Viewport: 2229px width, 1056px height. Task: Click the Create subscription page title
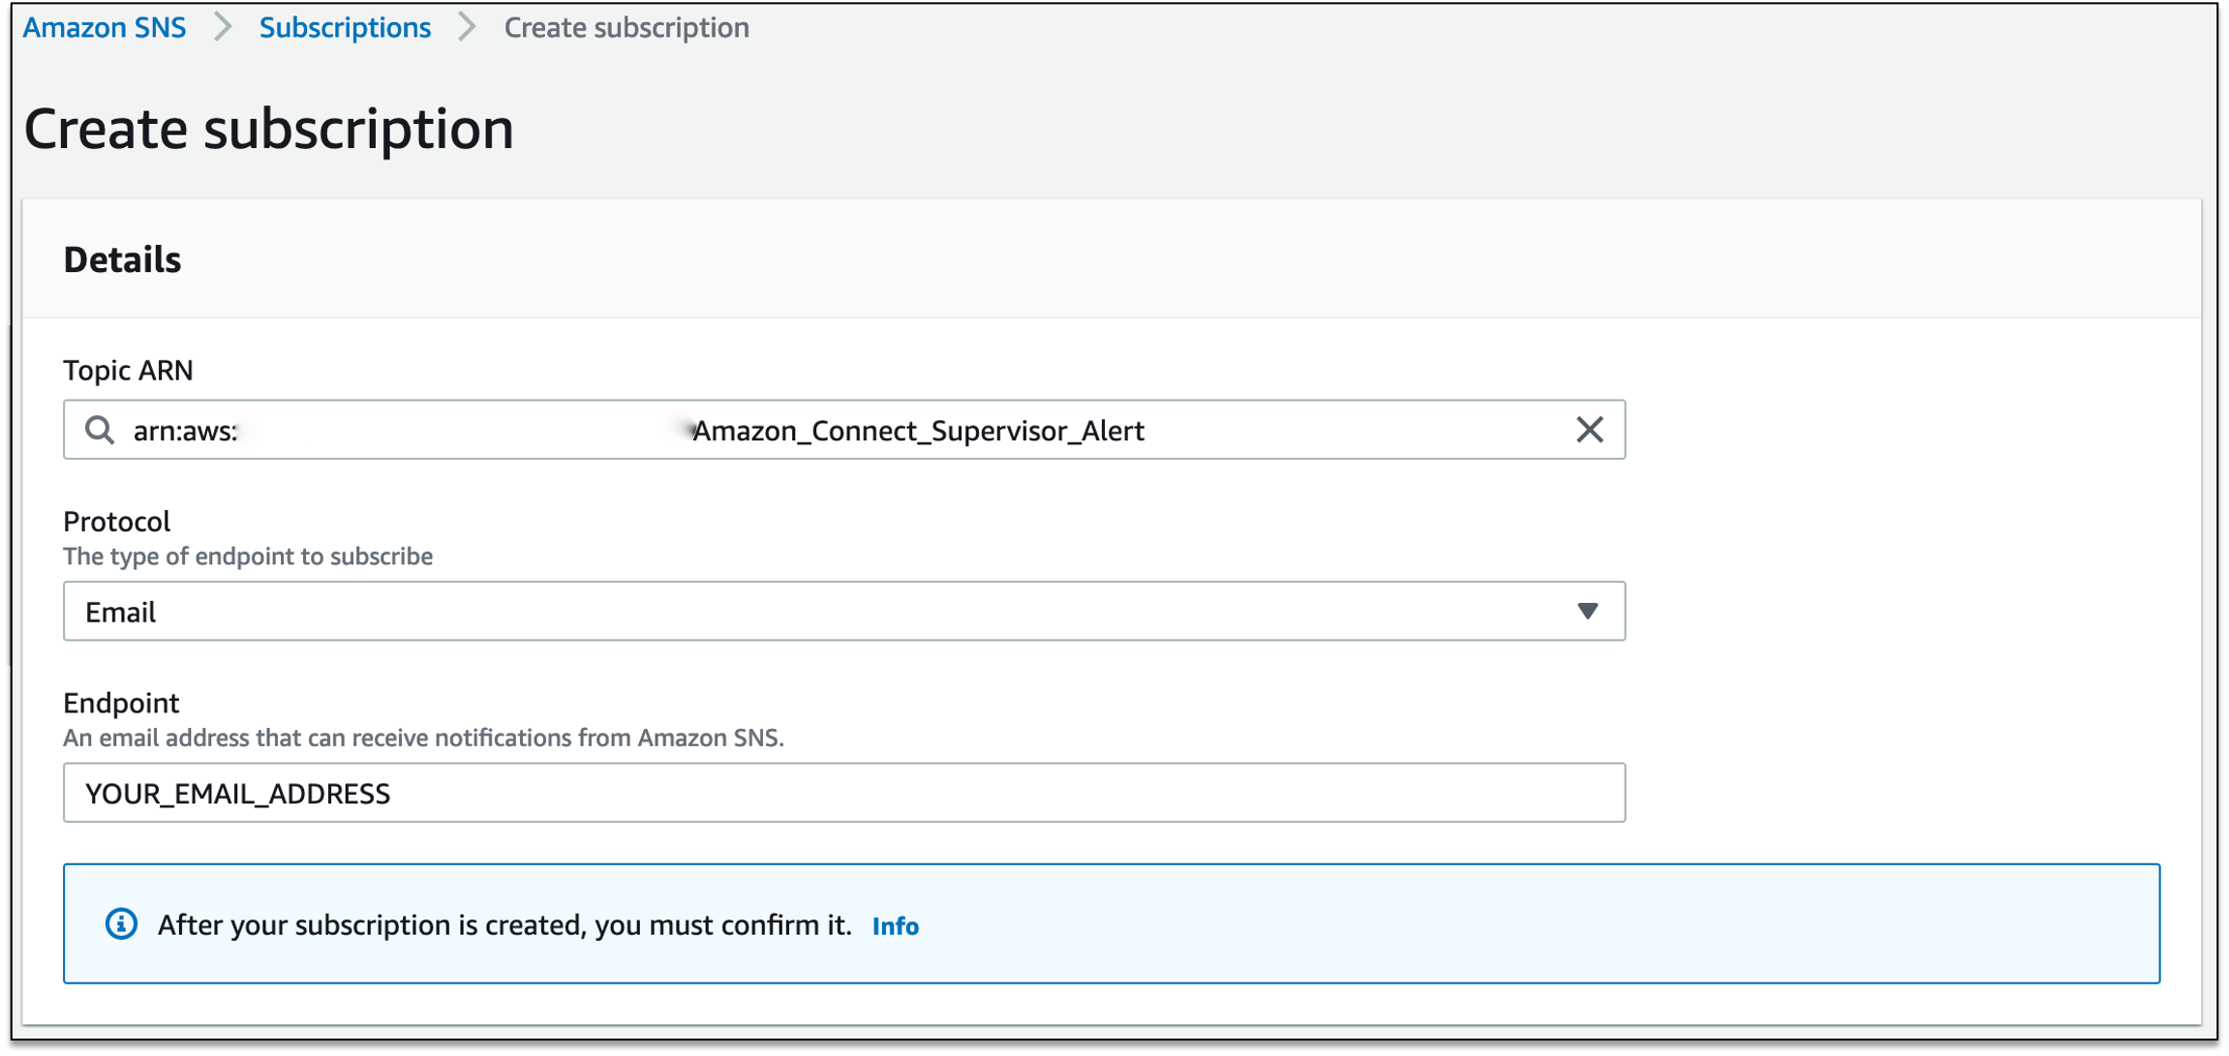coord(269,129)
